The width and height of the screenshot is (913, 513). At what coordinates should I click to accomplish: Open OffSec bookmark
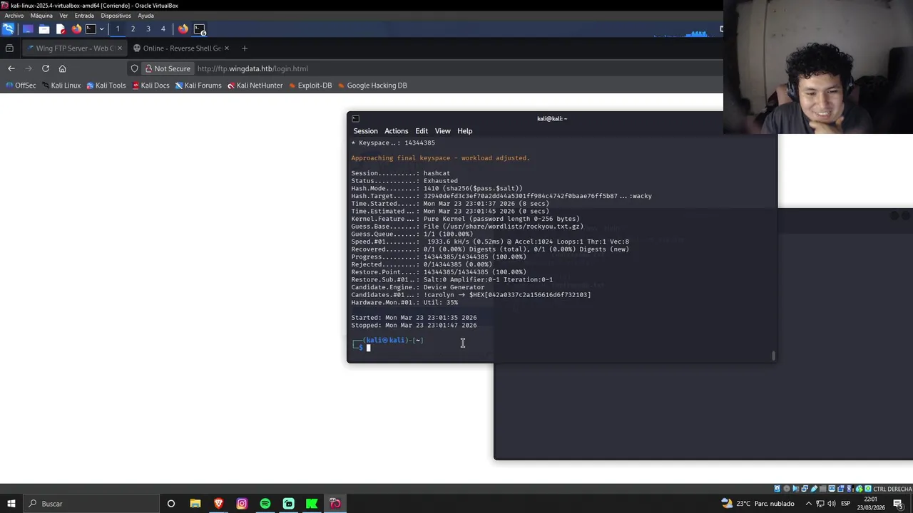20,85
